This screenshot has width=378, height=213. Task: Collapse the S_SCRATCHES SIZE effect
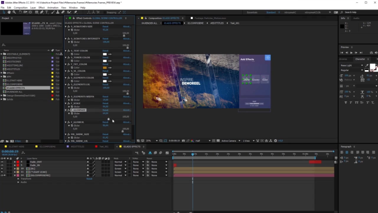(x=66, y=27)
